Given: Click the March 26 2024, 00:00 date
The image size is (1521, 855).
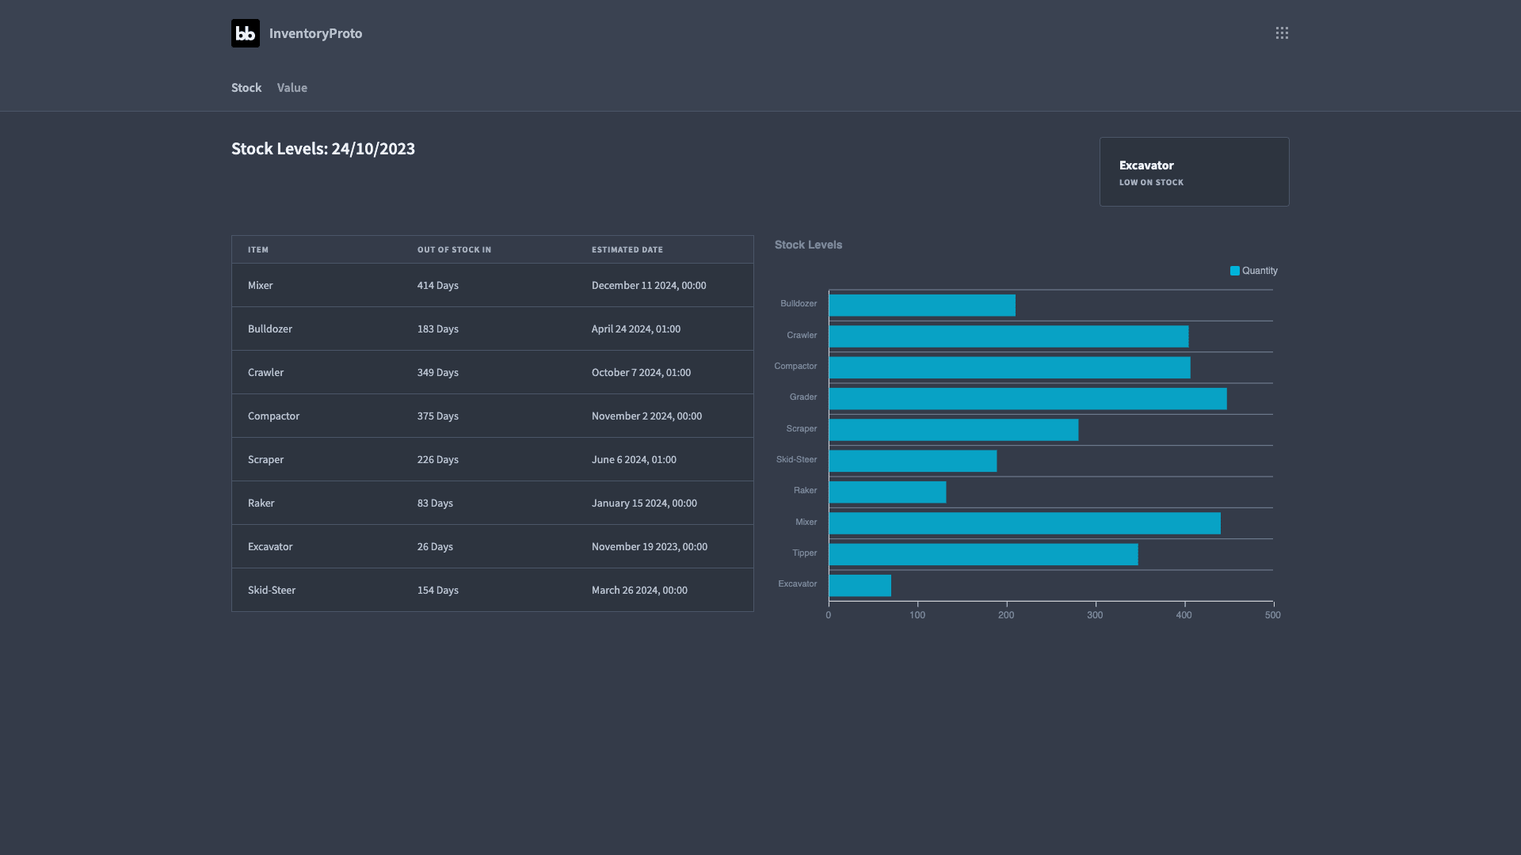Looking at the screenshot, I should click(x=639, y=591).
